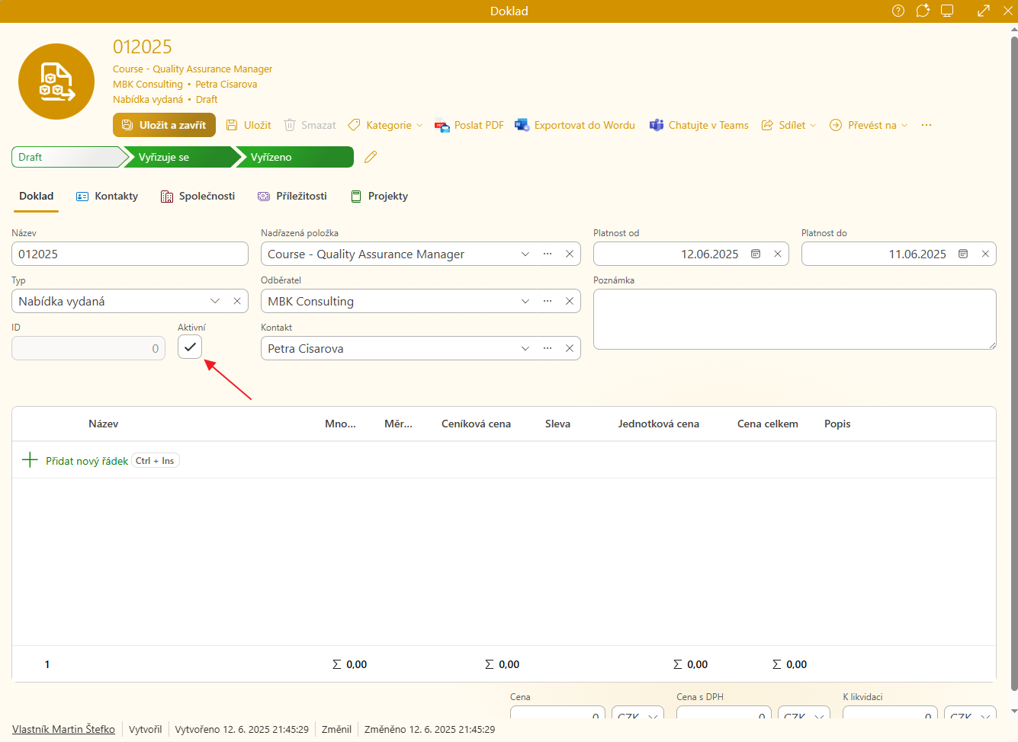Expand the window with the resize arrows icon

pos(984,11)
